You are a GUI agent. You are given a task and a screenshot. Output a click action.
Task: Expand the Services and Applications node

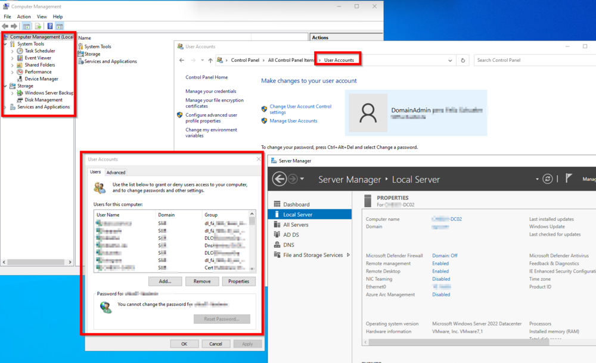5,107
